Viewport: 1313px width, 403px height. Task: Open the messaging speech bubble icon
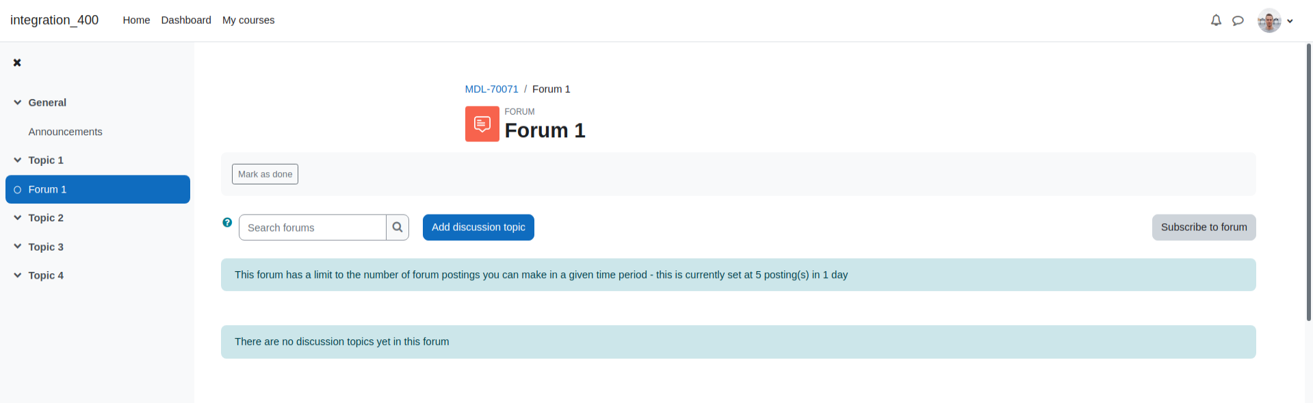coord(1238,20)
